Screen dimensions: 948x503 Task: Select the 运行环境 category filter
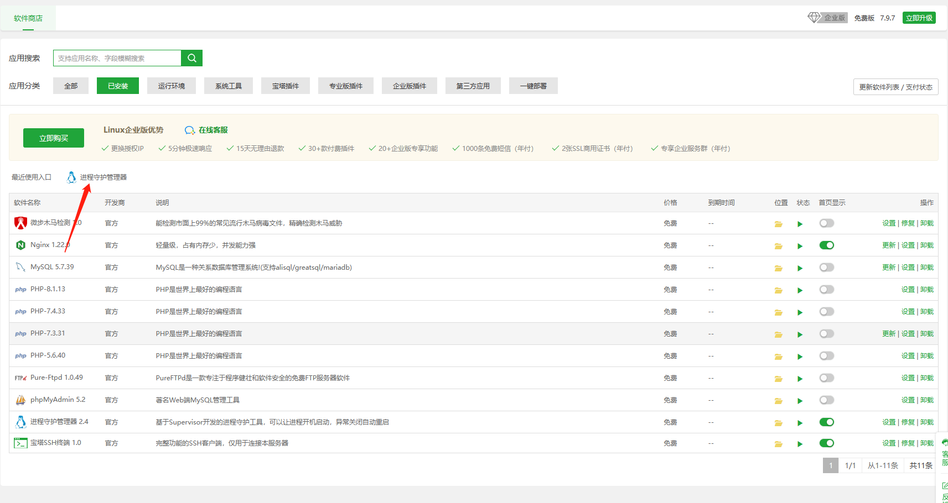tap(172, 86)
